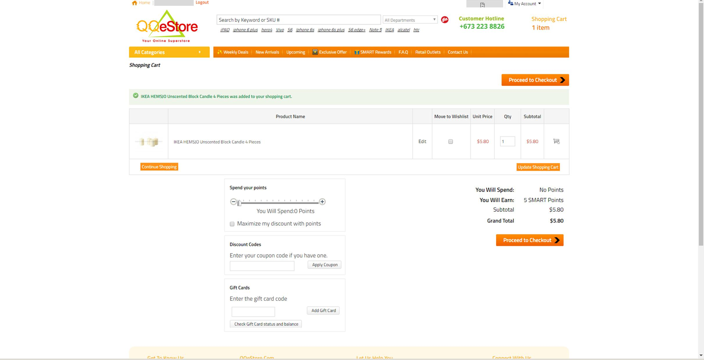
Task: Click the htc suggestion link
Action: (416, 30)
